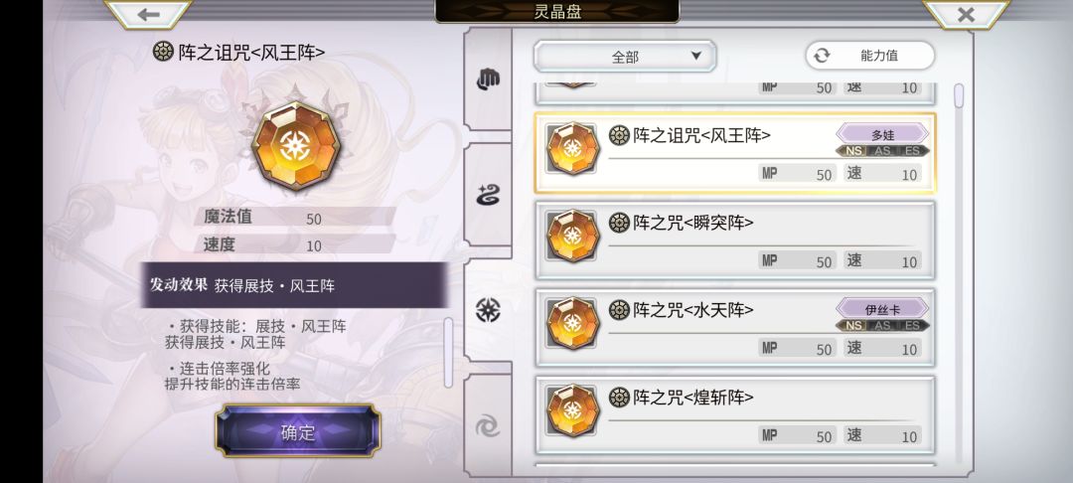This screenshot has height=483, width=1073.
Task: Select the 阵之咒<瞬突阵> list entry
Action: click(x=734, y=241)
